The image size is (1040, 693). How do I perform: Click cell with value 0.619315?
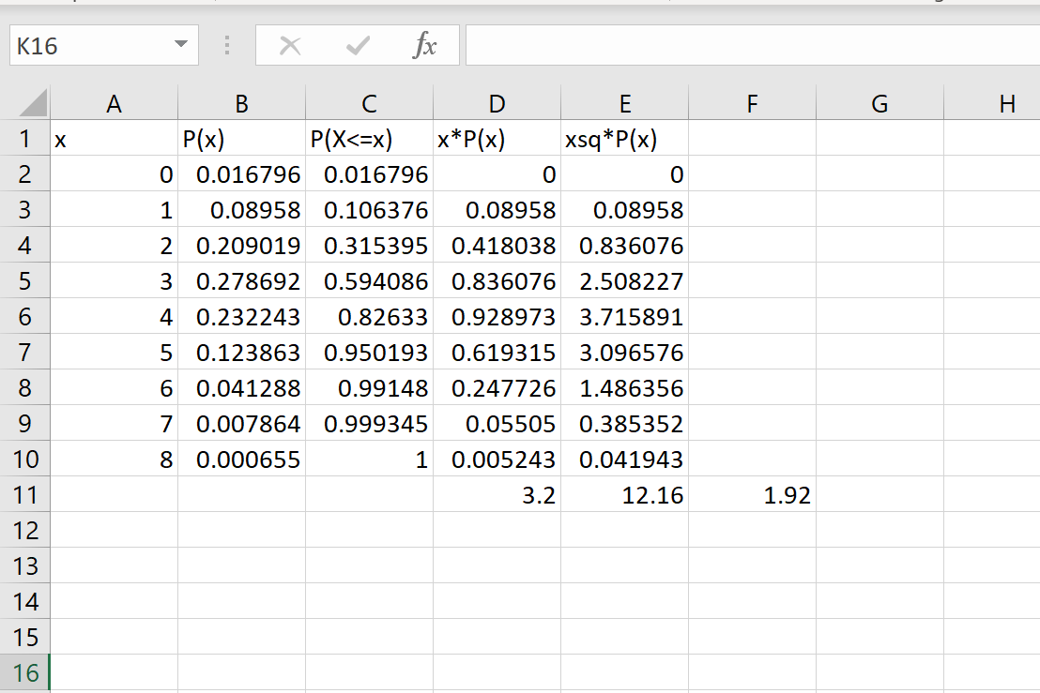click(x=497, y=353)
